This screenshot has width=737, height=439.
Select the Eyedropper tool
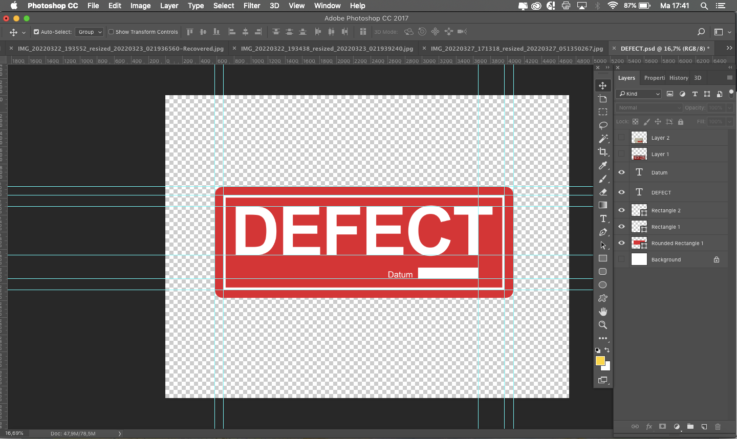coord(603,165)
